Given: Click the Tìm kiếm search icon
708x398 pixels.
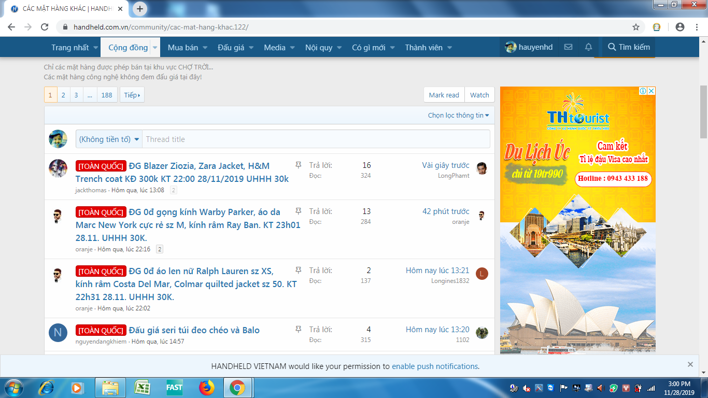Looking at the screenshot, I should click(612, 47).
